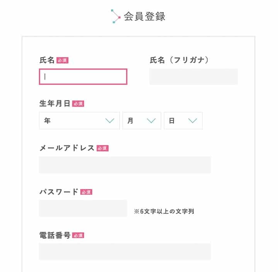Click the 電話番号 field label
This screenshot has width=278, height=272.
(55, 235)
